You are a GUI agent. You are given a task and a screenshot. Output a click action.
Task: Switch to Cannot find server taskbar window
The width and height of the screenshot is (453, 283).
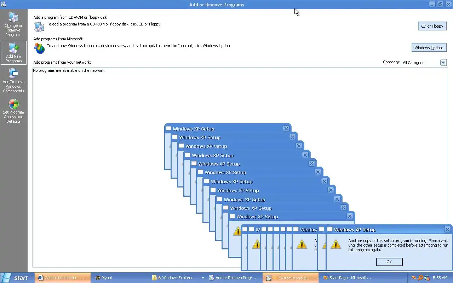[63, 278]
